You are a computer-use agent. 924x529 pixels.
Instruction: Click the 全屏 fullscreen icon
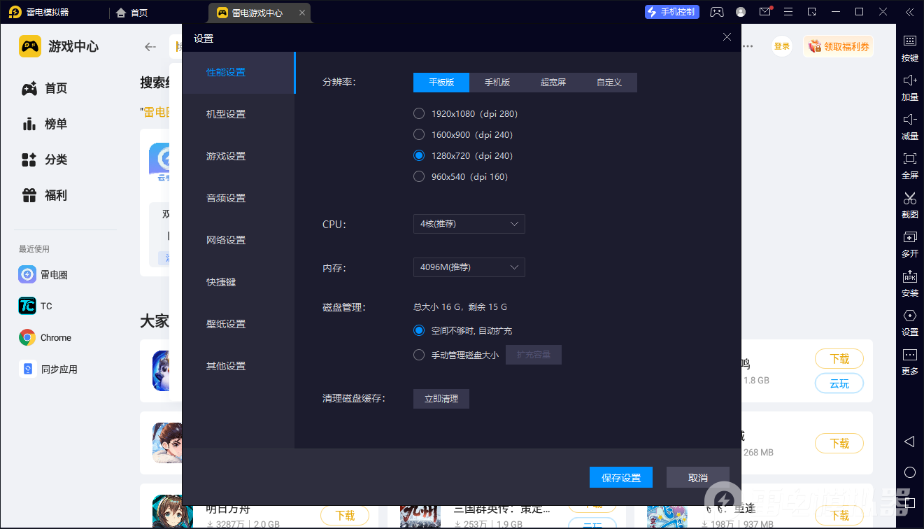pyautogui.click(x=909, y=160)
